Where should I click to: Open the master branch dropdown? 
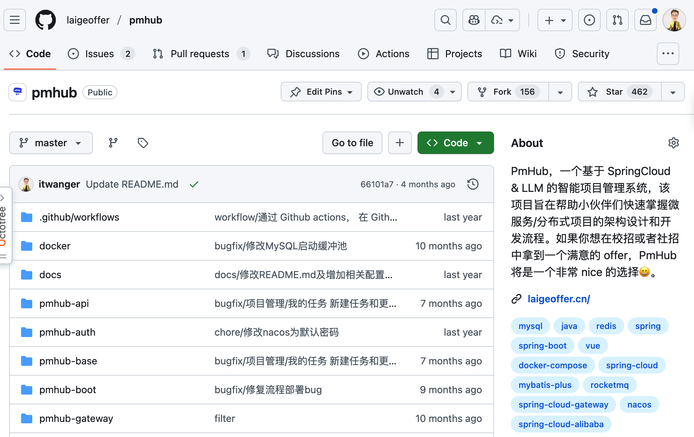pos(51,143)
